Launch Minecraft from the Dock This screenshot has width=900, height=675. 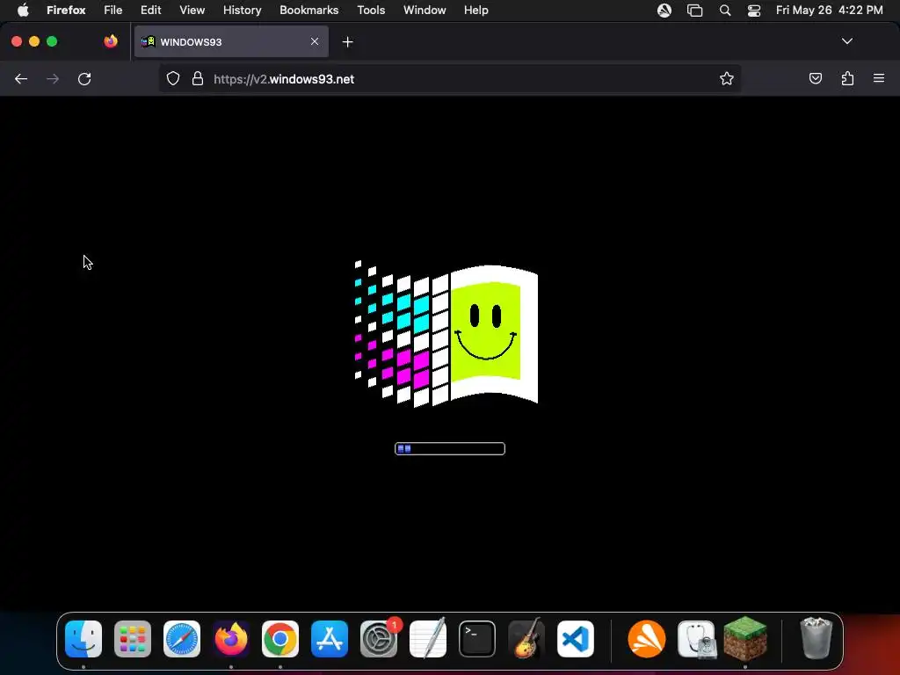point(745,638)
